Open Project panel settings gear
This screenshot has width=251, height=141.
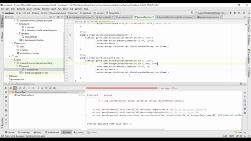pos(58,17)
